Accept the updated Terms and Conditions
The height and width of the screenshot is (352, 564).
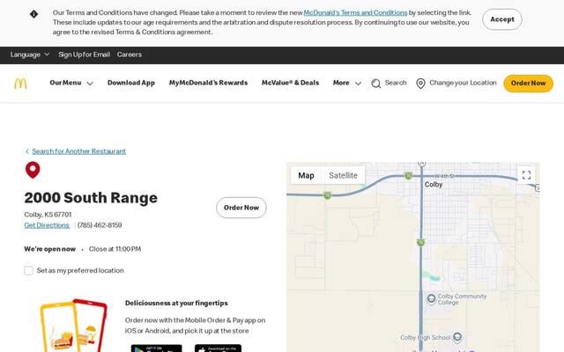tap(502, 19)
